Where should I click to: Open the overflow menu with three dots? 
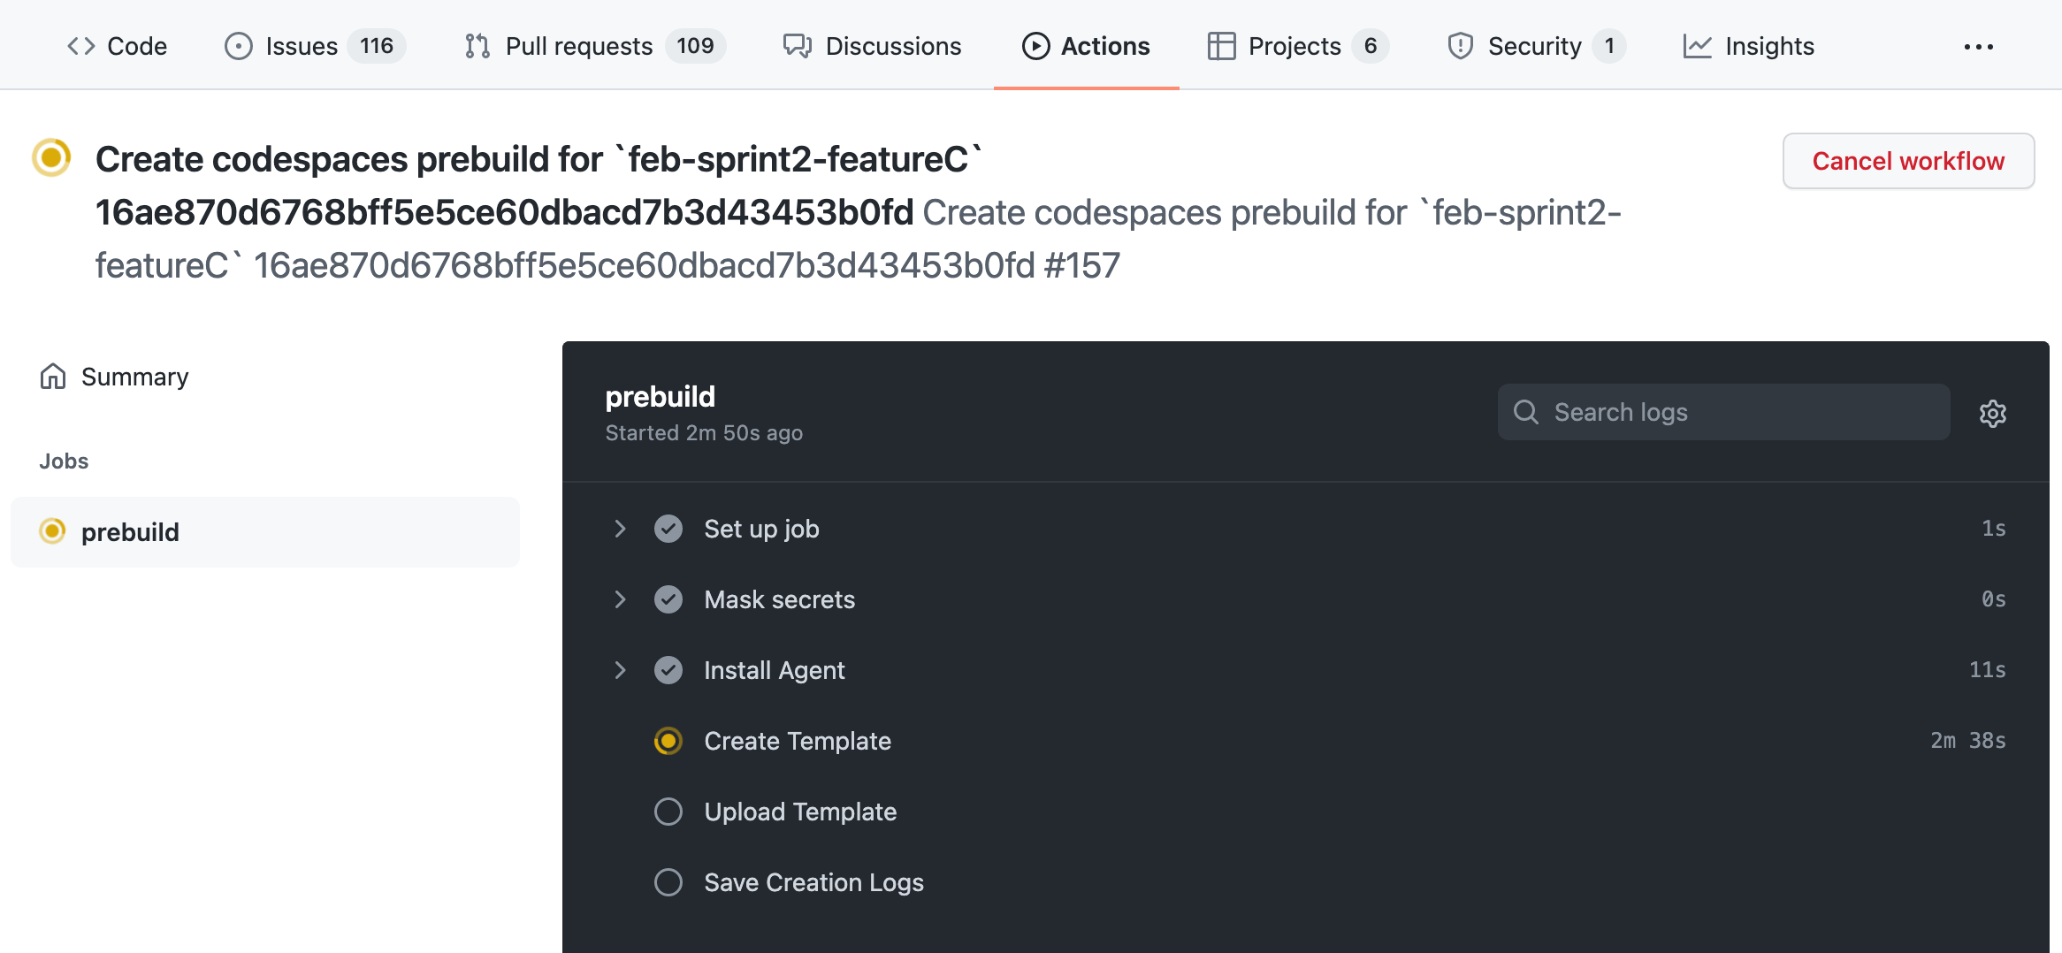click(x=1978, y=45)
